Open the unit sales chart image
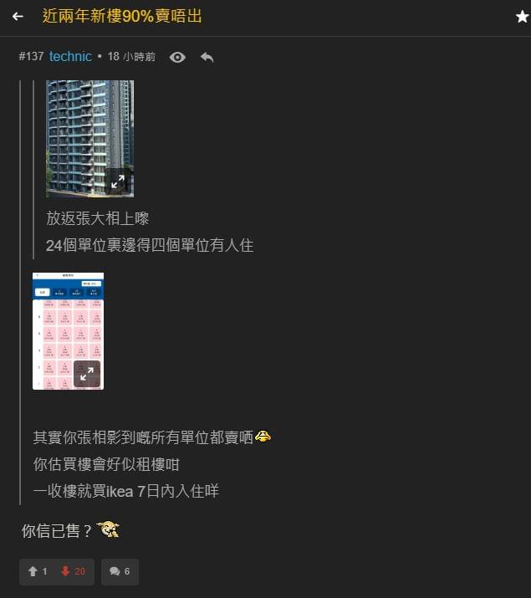 [68, 331]
